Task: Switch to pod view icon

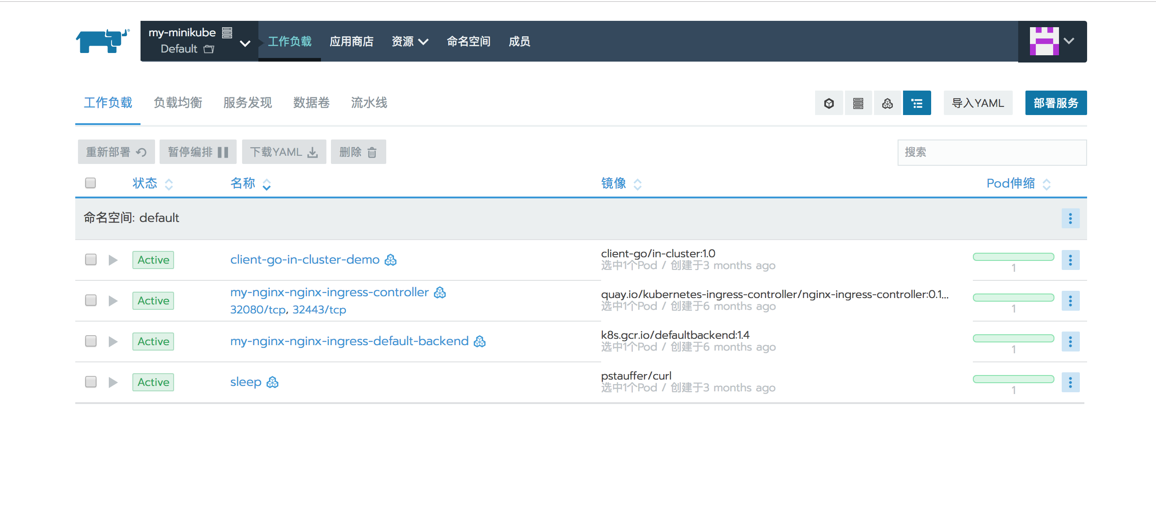Action: (x=829, y=103)
